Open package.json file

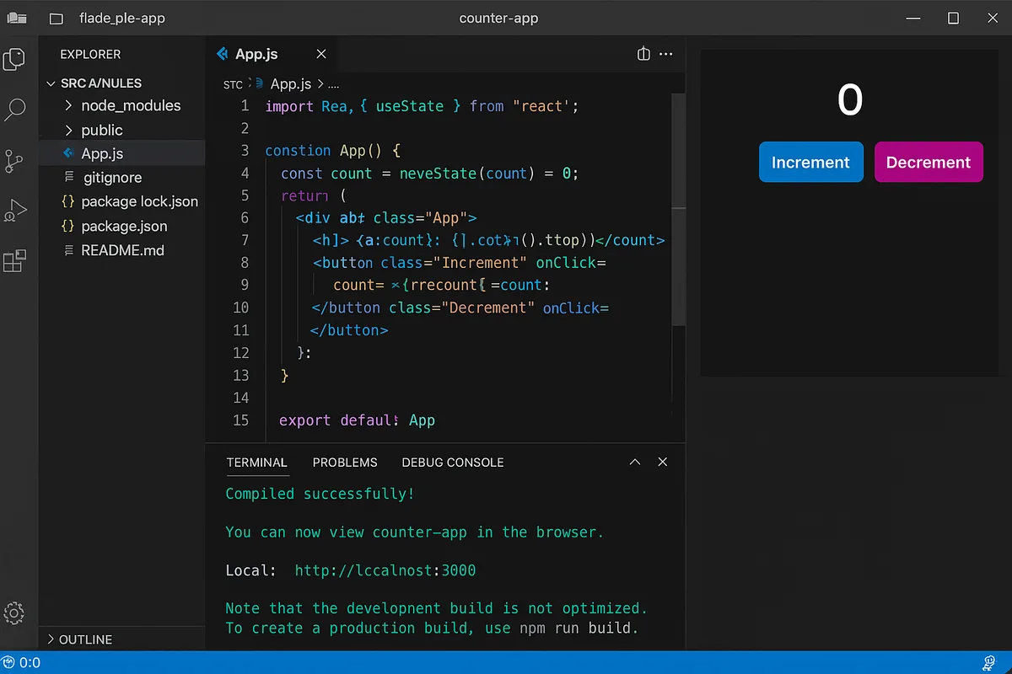click(x=121, y=226)
